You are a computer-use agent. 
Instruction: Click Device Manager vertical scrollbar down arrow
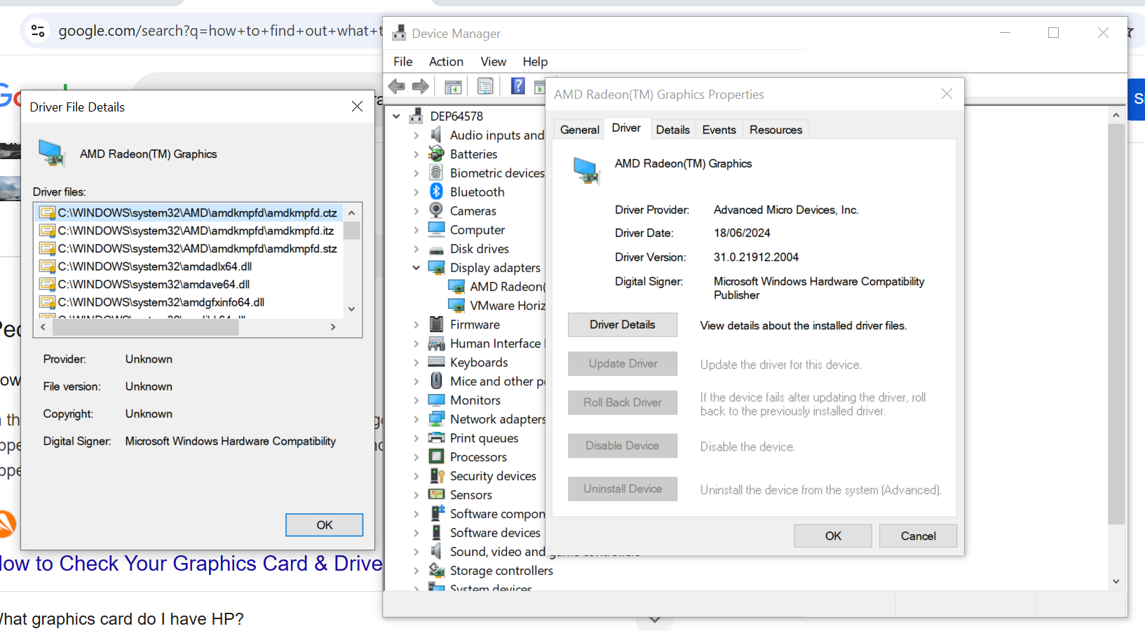pyautogui.click(x=1116, y=582)
